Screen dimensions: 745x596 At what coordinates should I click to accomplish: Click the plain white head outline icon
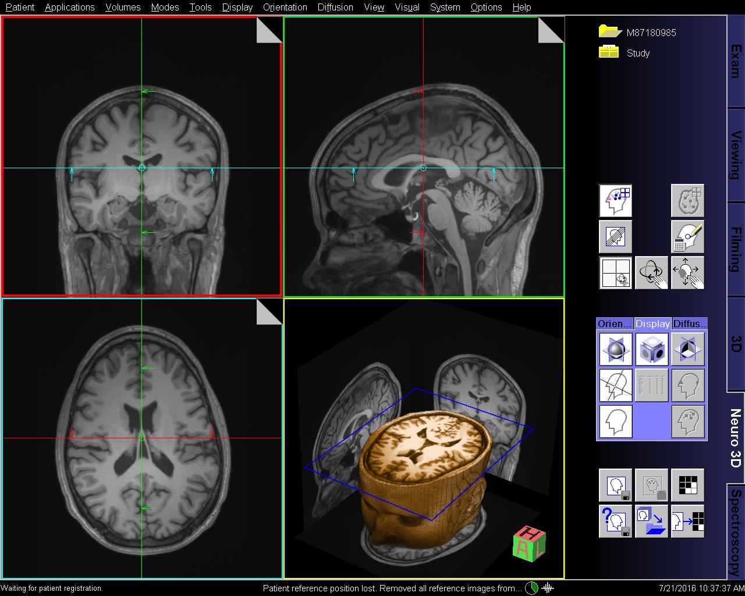point(615,421)
